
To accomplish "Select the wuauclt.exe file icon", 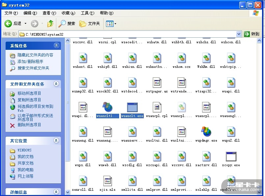I will 132,107.
